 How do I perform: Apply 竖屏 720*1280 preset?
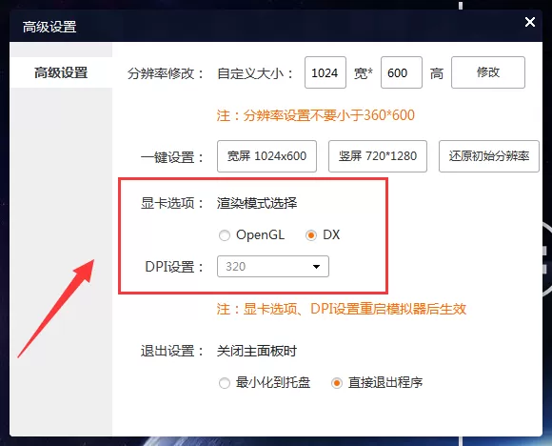coord(378,156)
